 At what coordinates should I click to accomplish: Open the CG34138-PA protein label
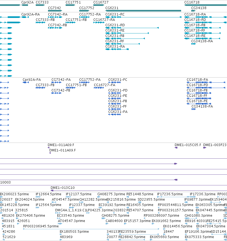202,106
